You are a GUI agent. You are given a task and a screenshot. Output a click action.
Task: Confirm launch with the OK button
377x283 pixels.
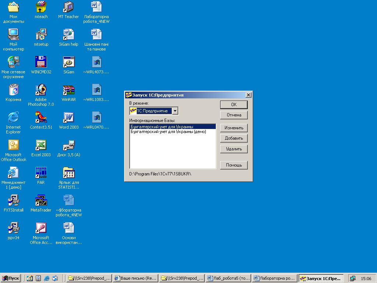(234, 105)
